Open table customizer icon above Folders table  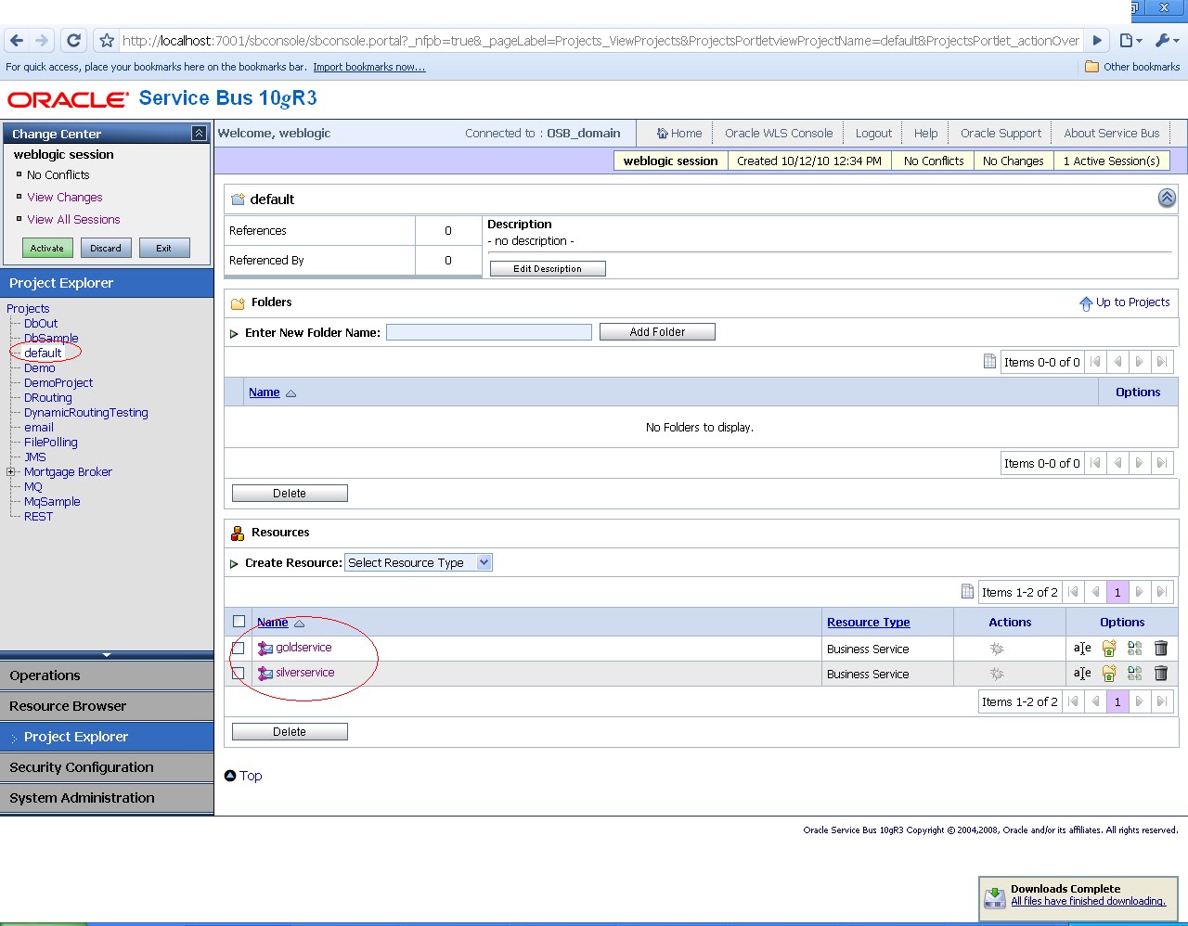[989, 362]
